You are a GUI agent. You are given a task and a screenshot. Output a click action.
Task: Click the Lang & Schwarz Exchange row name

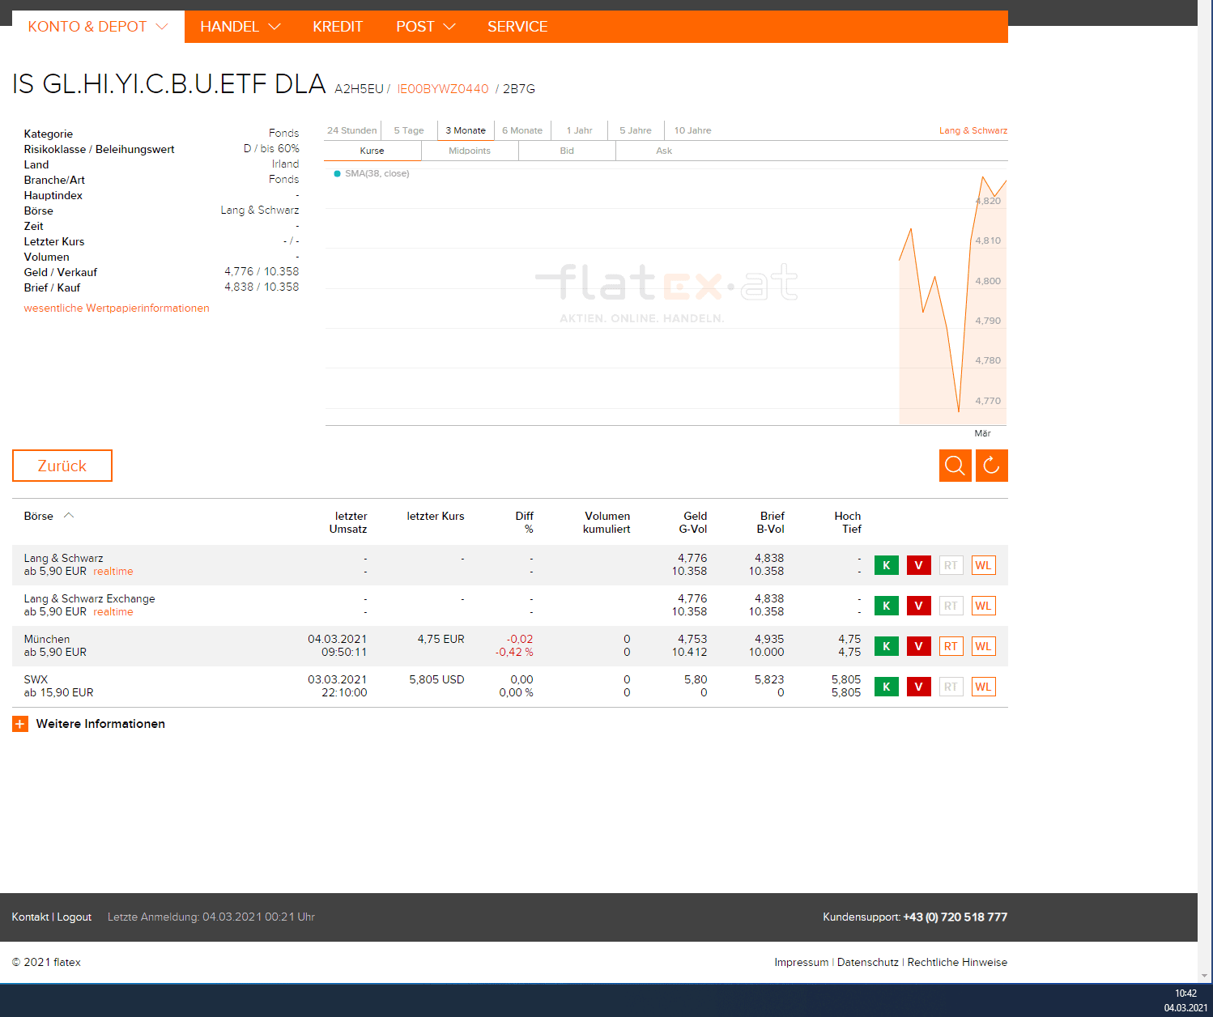(x=89, y=598)
